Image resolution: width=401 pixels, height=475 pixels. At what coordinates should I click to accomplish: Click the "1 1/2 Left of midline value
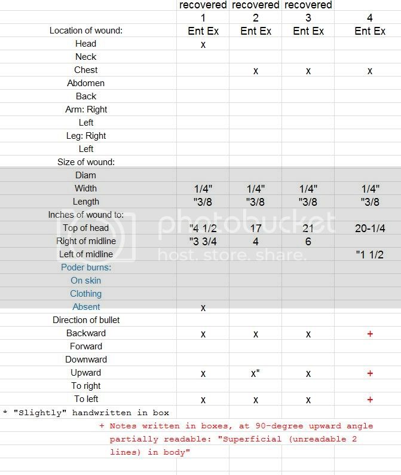pos(370,254)
